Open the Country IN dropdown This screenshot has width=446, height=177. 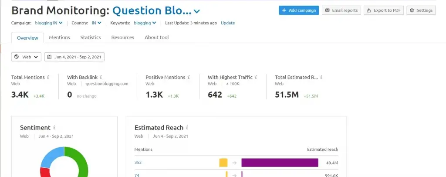coord(97,23)
